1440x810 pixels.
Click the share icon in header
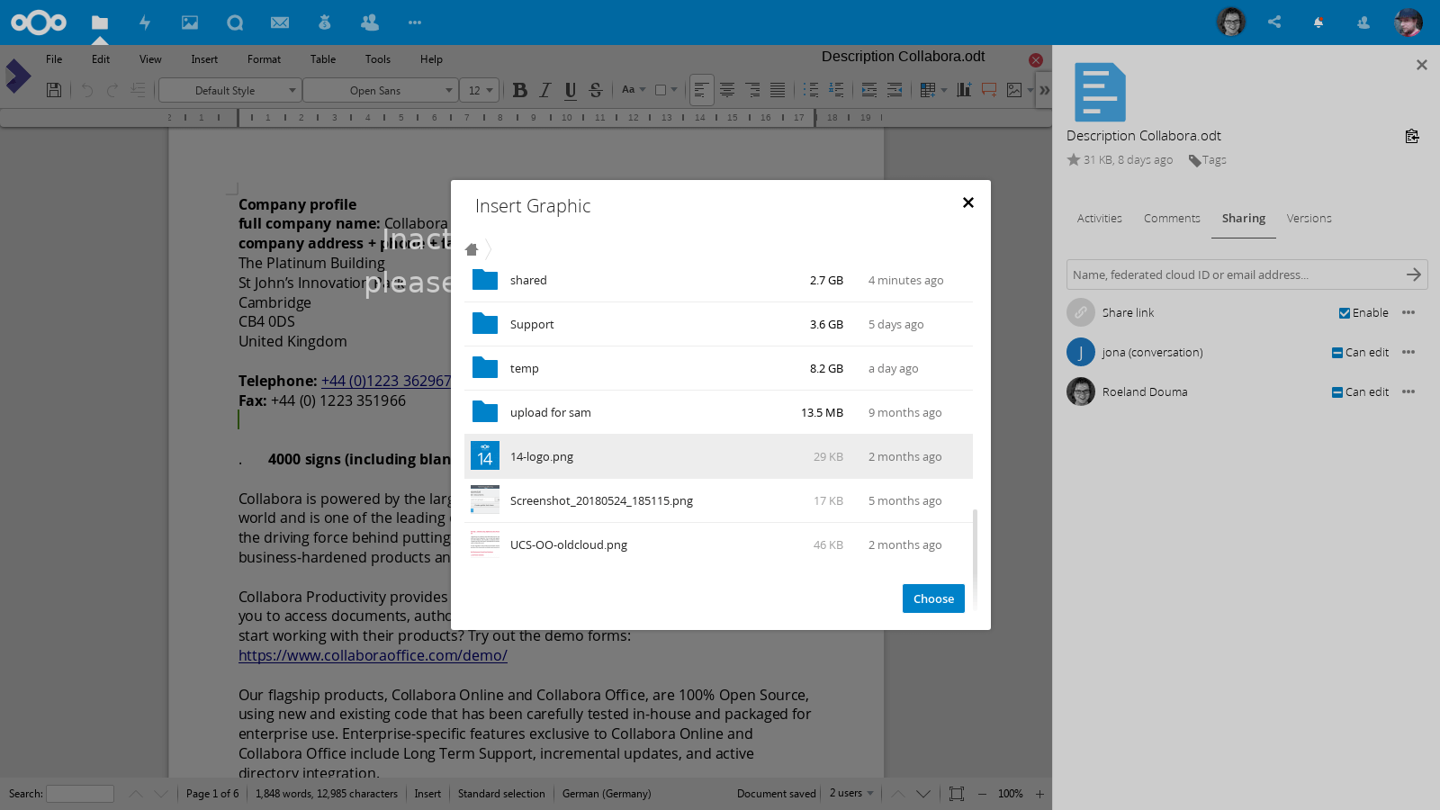point(1274,22)
